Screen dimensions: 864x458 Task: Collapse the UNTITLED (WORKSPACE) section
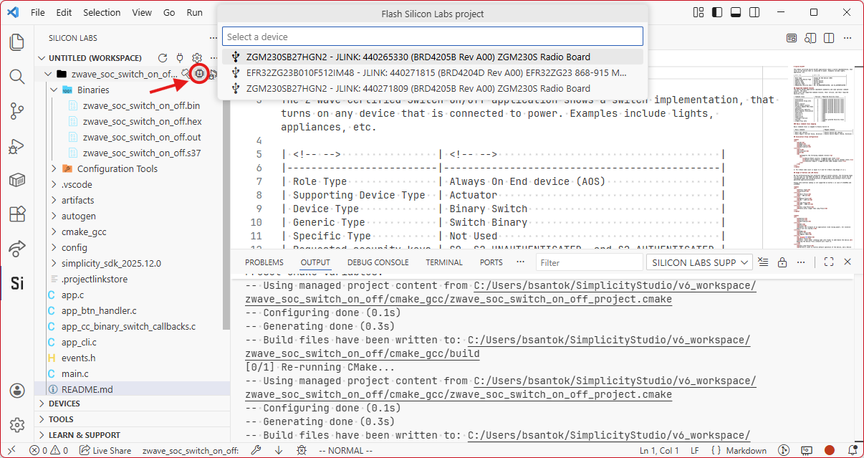click(42, 58)
